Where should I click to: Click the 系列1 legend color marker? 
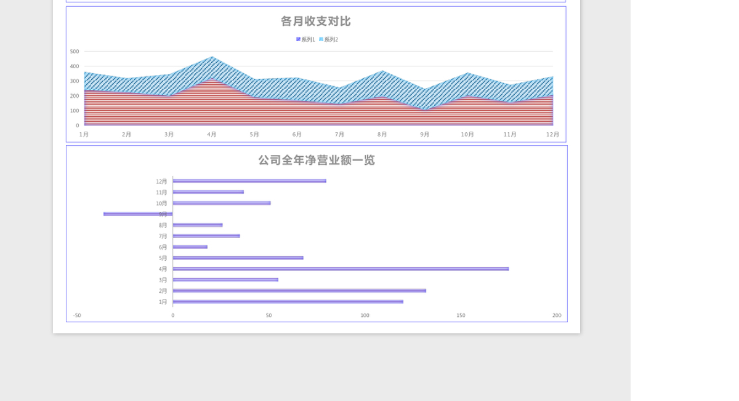pos(298,39)
